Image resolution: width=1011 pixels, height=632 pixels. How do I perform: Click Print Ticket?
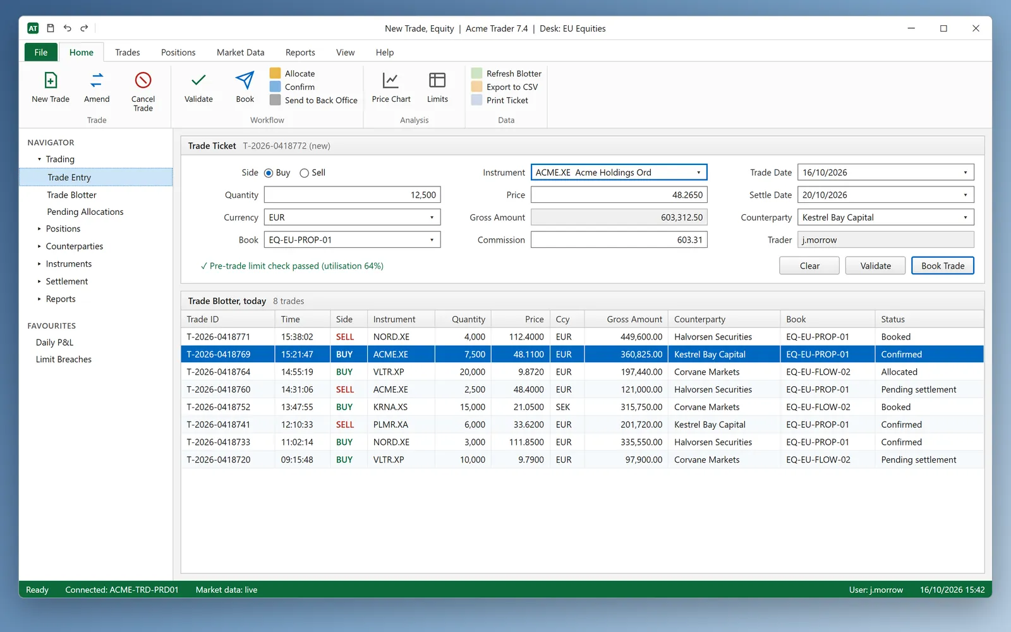tap(500, 100)
